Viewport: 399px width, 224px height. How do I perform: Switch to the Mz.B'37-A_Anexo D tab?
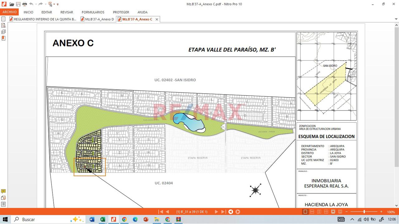[x=97, y=19]
